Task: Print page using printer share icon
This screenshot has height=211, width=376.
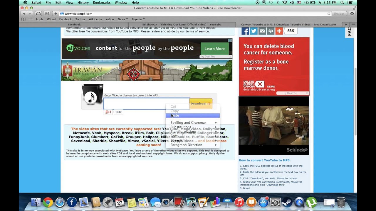Action: point(271,31)
